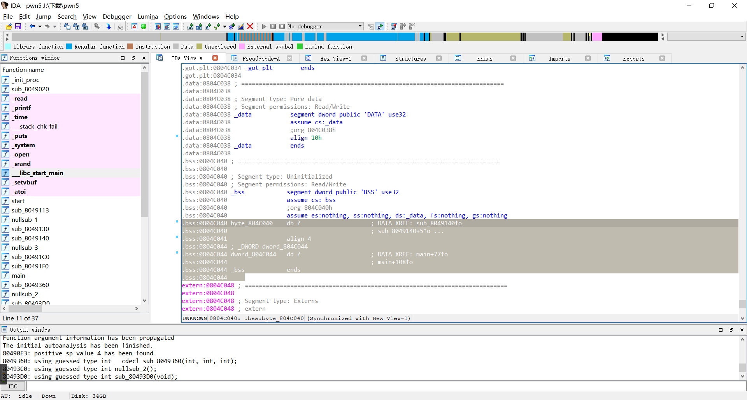Click the IDC command input field
Viewport: 747px width, 400px height.
coord(385,386)
